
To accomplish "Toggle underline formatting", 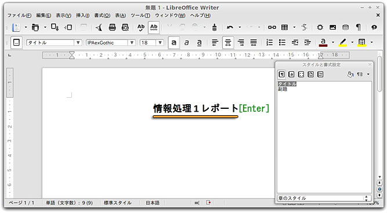I will pos(200,43).
